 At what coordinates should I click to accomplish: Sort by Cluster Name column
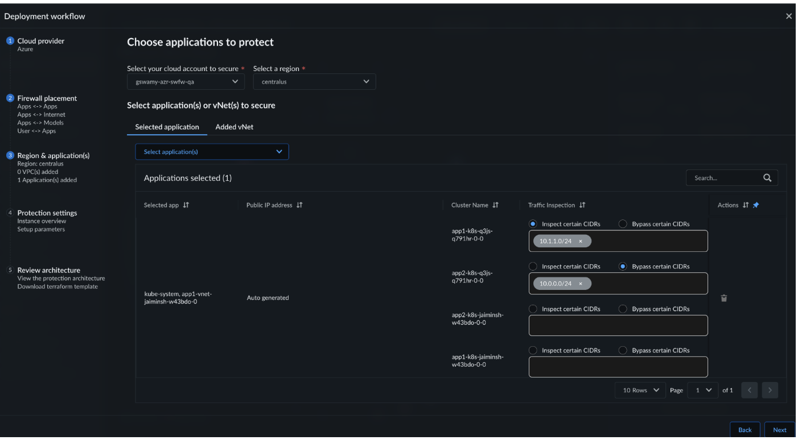(x=495, y=205)
